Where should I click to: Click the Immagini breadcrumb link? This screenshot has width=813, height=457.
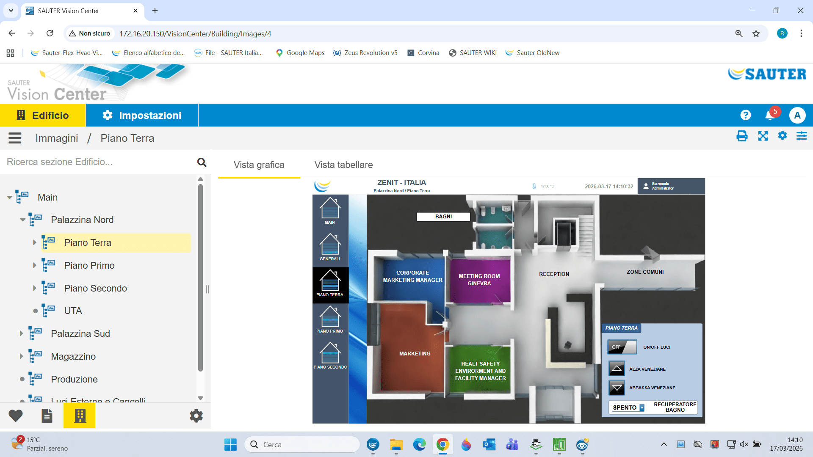coord(57,138)
